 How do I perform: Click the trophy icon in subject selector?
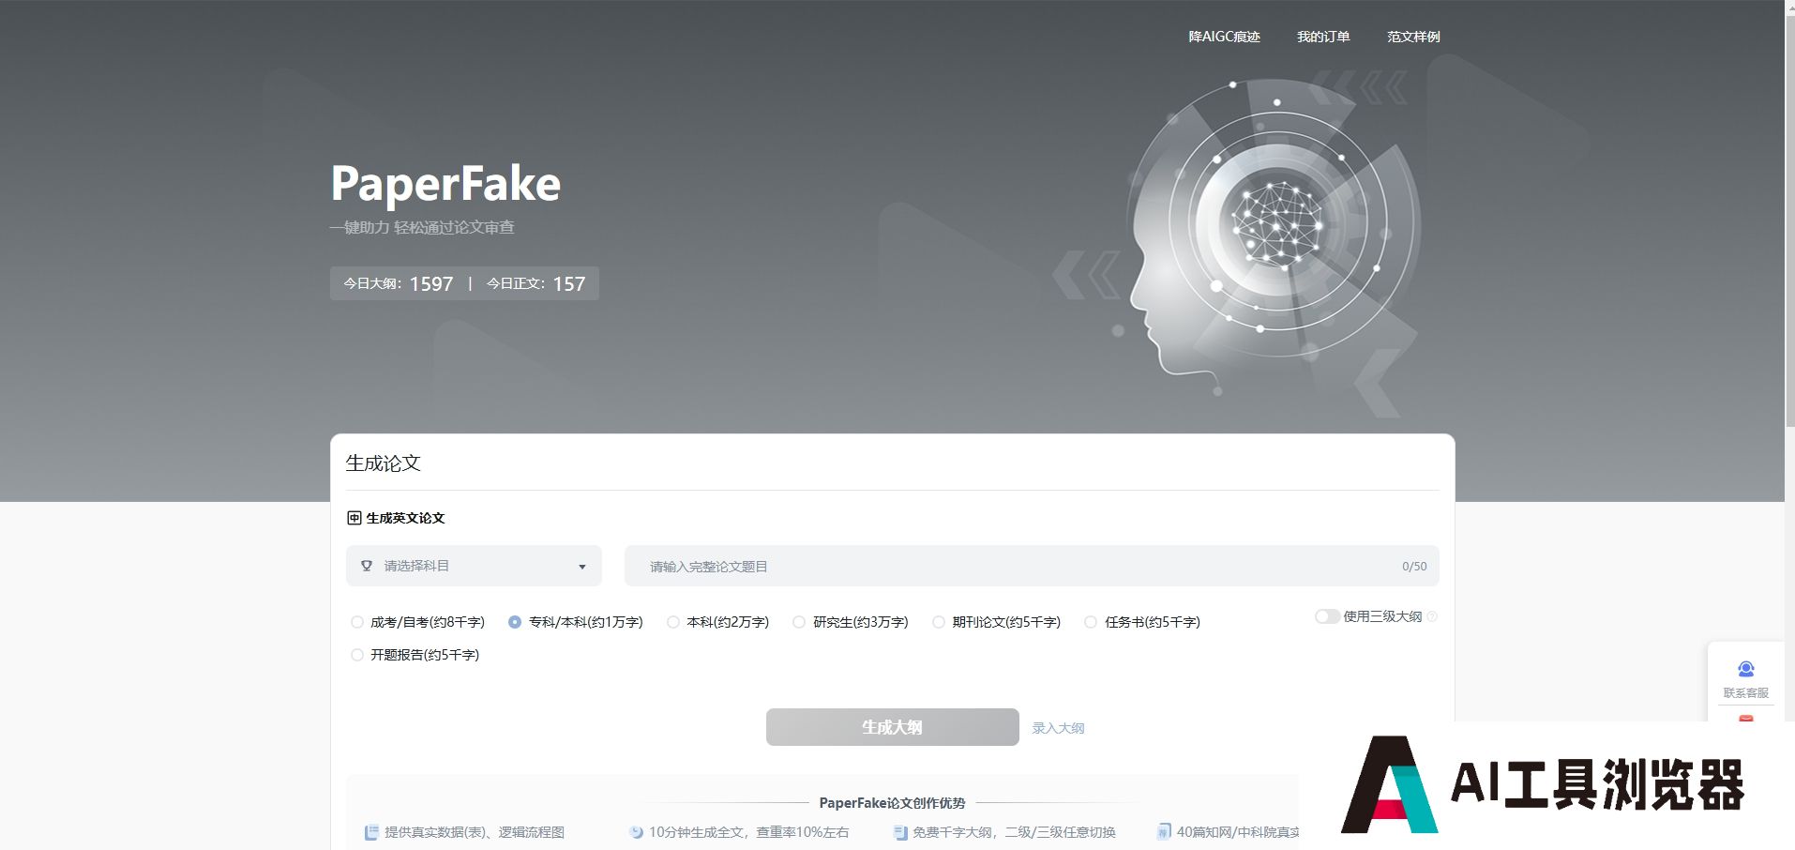pyautogui.click(x=367, y=566)
